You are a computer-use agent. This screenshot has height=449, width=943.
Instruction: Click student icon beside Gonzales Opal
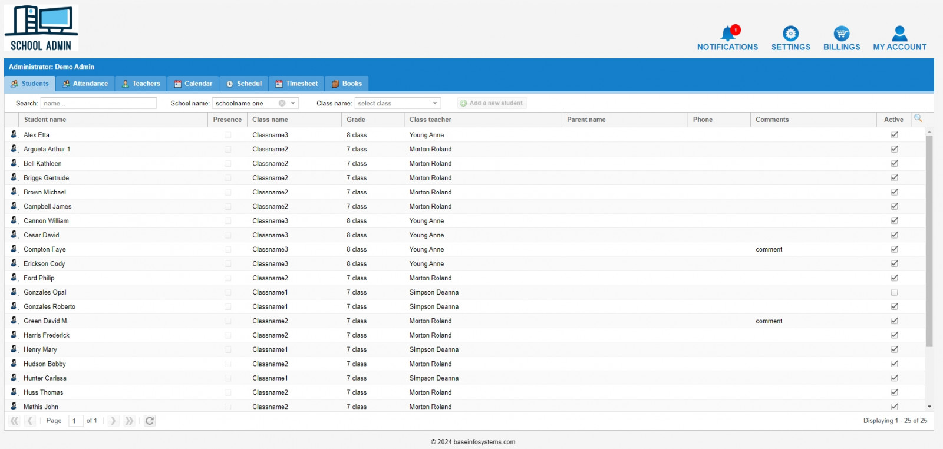click(14, 292)
